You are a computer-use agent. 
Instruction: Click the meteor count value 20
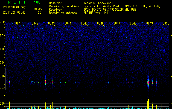(x=40, y=13)
